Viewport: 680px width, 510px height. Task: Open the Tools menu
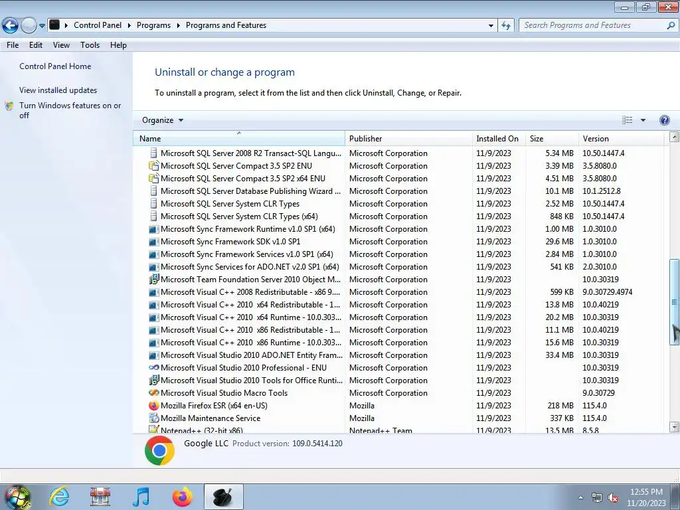[90, 45]
